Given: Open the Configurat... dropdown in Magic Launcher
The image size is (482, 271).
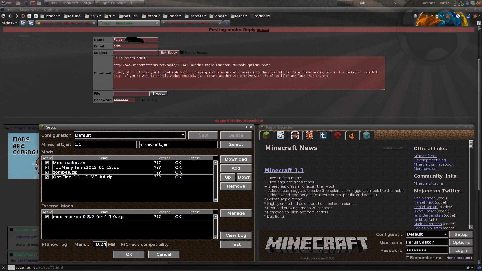Looking at the screenshot, I should click(427, 234).
